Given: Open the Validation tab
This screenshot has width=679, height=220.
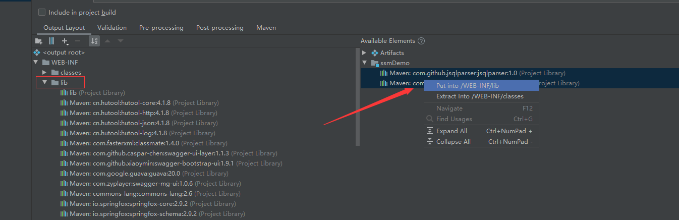Looking at the screenshot, I should tap(112, 28).
